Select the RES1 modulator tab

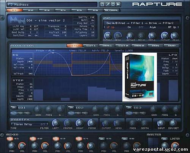107,46
